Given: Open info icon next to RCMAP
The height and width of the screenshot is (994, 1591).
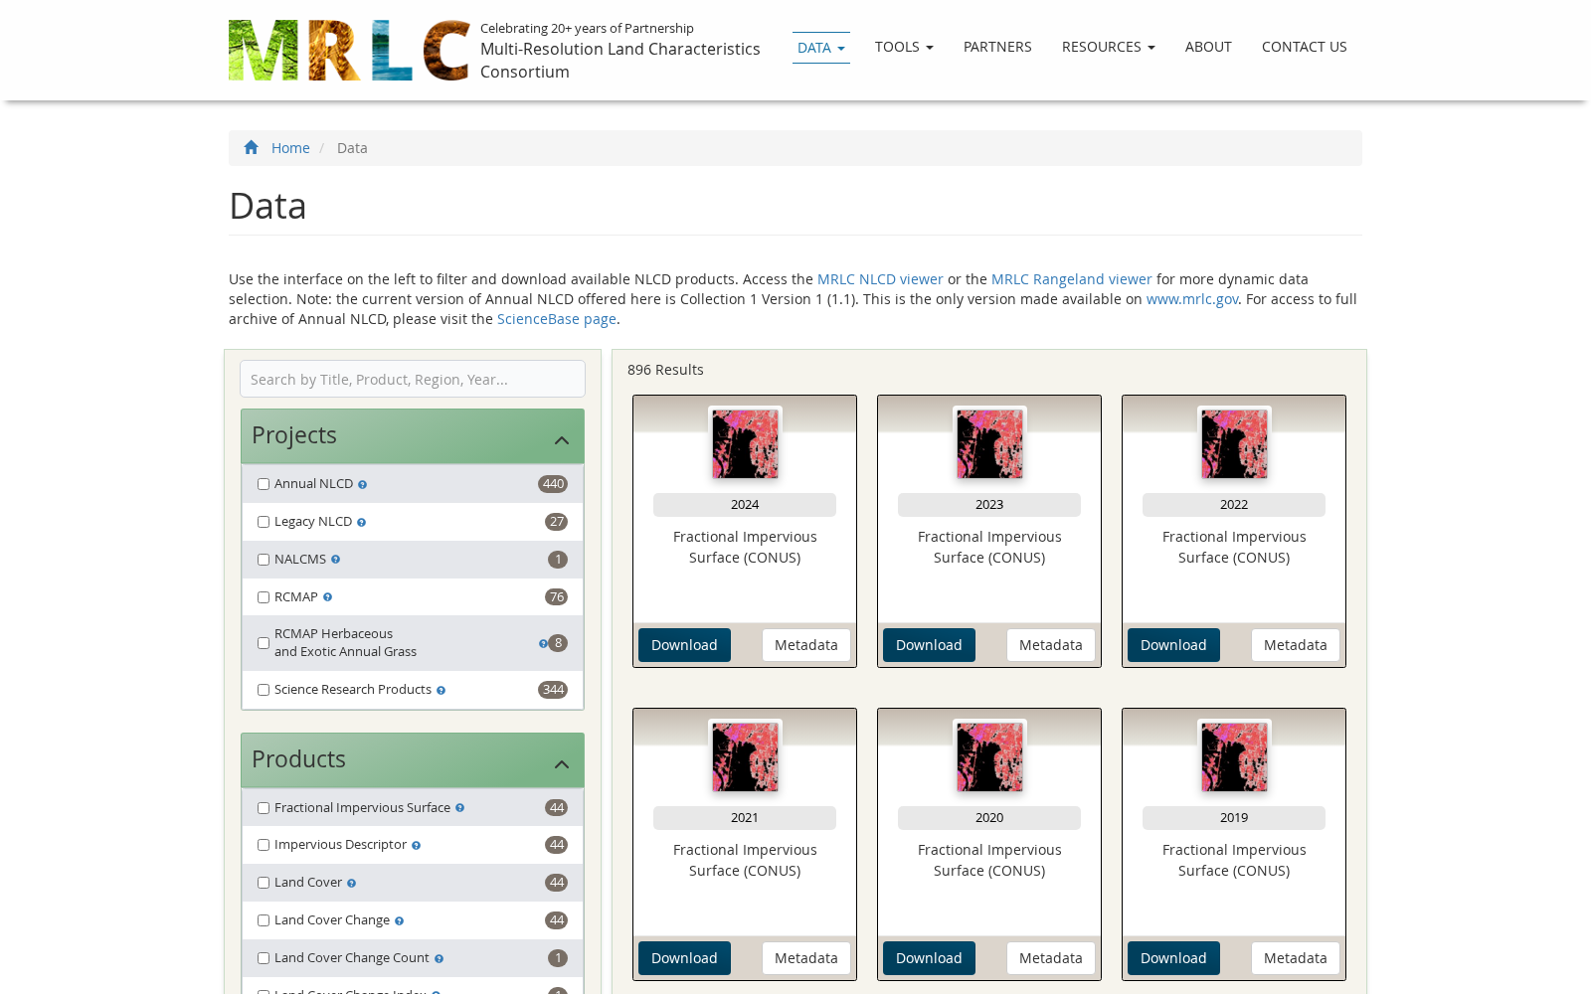Looking at the screenshot, I should (x=327, y=597).
